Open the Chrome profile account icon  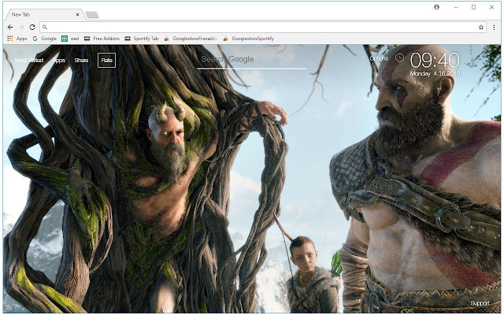tap(436, 7)
